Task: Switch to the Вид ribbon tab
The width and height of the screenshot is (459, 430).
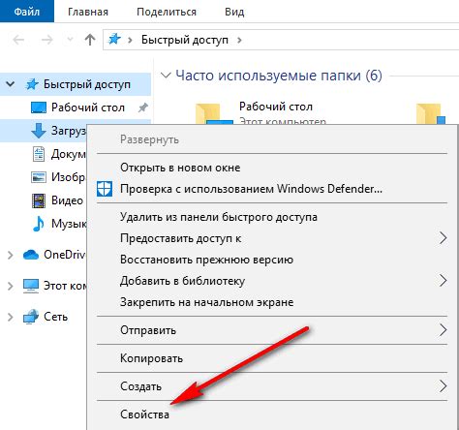Action: pos(234,12)
